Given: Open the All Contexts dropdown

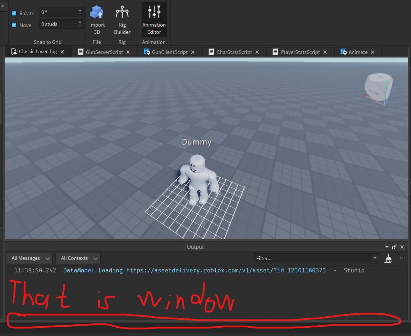Looking at the screenshot, I should pyautogui.click(x=78, y=258).
